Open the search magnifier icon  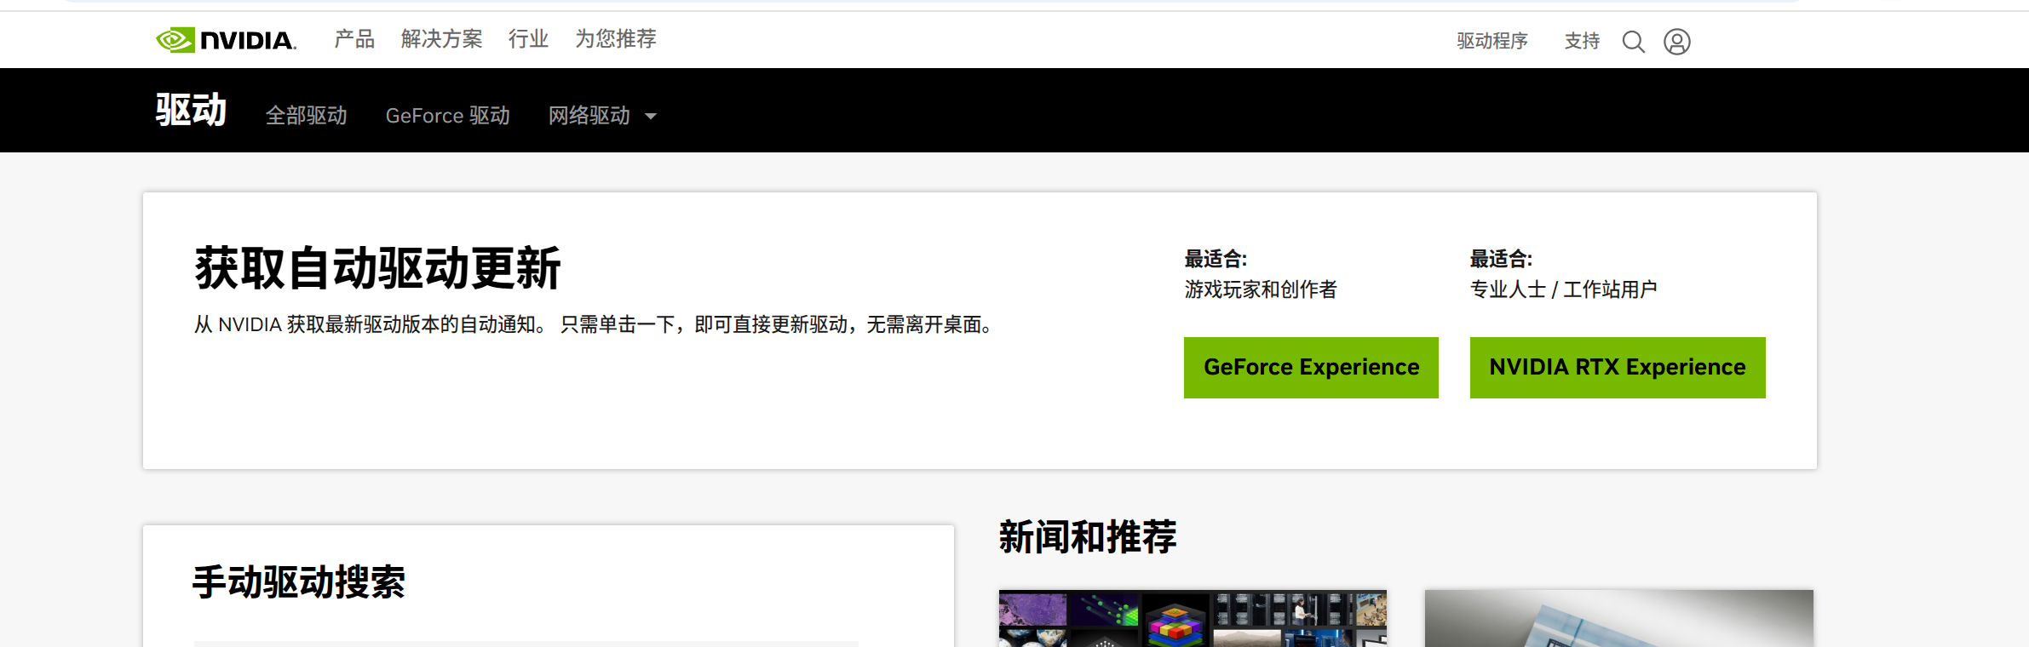click(x=1633, y=42)
